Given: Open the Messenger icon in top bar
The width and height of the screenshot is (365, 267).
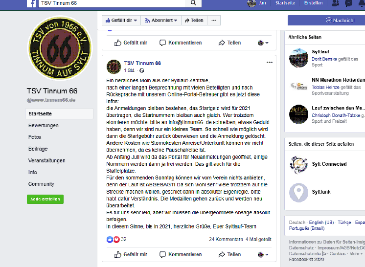Looking at the screenshot, I should point(348,3).
